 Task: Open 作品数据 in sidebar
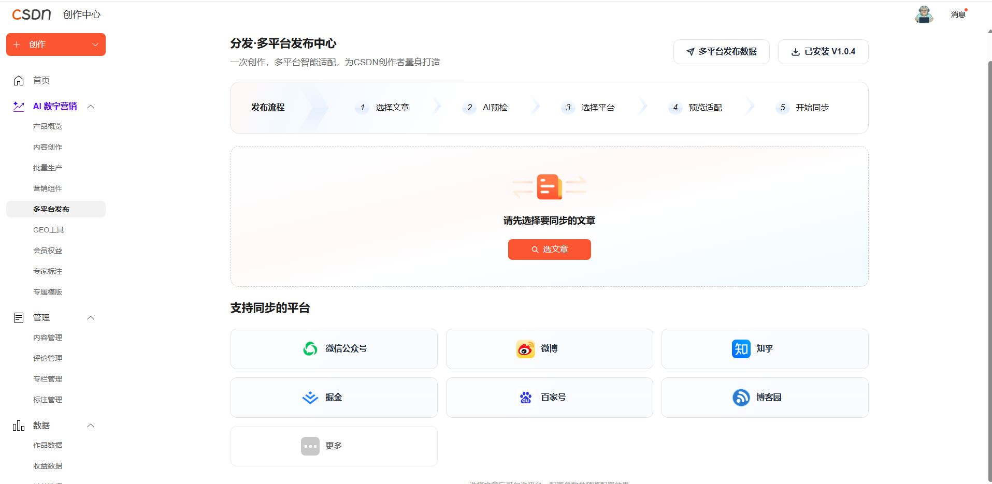48,445
